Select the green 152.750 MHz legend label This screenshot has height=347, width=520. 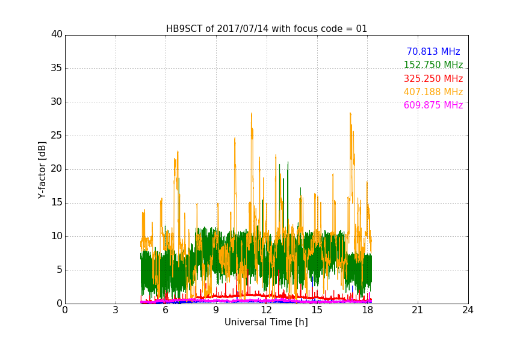pos(433,64)
